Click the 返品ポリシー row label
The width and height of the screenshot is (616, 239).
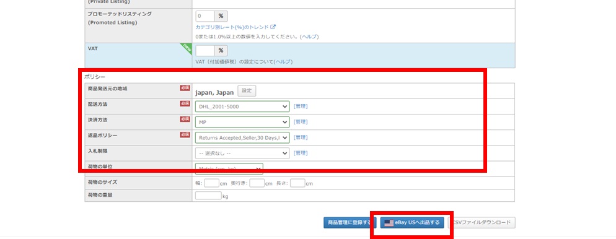102,136
